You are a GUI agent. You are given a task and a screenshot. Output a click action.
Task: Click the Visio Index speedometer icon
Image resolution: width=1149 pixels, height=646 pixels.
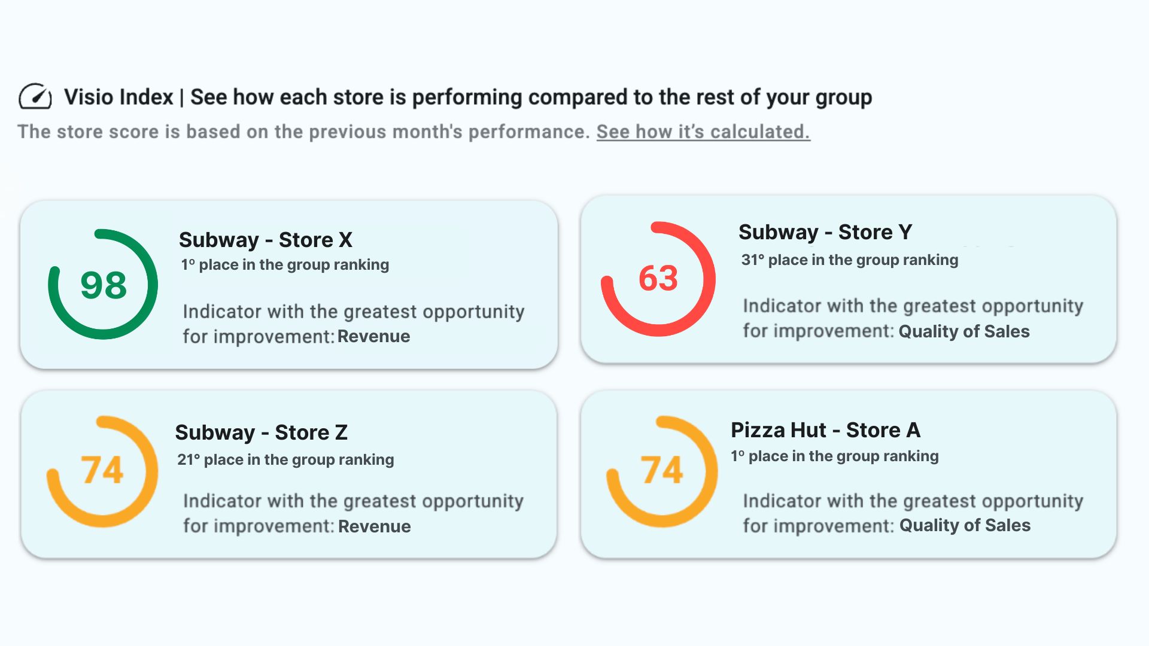[35, 97]
